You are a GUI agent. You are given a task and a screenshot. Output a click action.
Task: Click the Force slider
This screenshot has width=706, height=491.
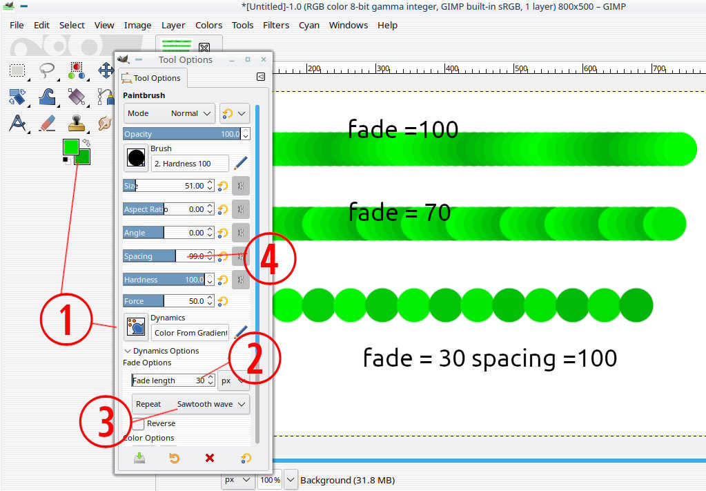coord(165,301)
